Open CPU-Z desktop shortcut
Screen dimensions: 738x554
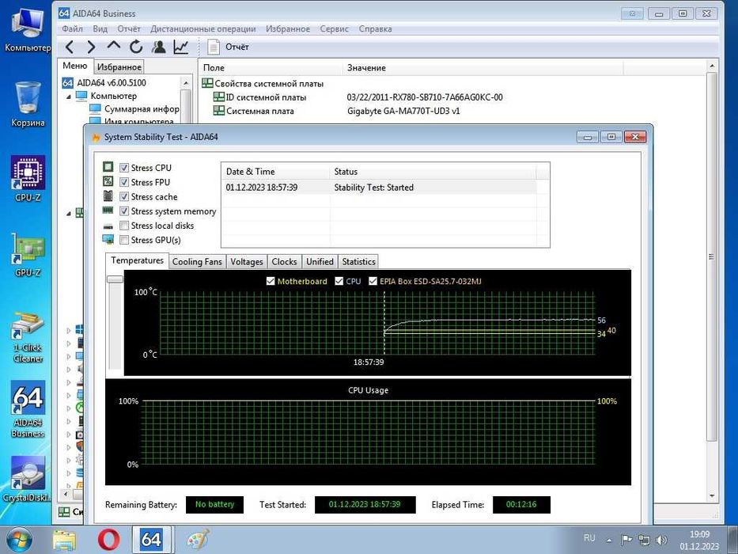pyautogui.click(x=28, y=179)
